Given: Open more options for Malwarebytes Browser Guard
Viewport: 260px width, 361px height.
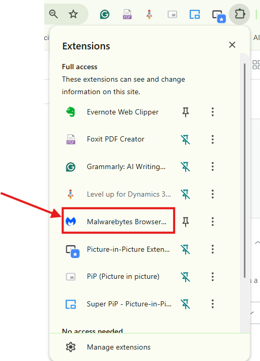Looking at the screenshot, I should pyautogui.click(x=213, y=222).
